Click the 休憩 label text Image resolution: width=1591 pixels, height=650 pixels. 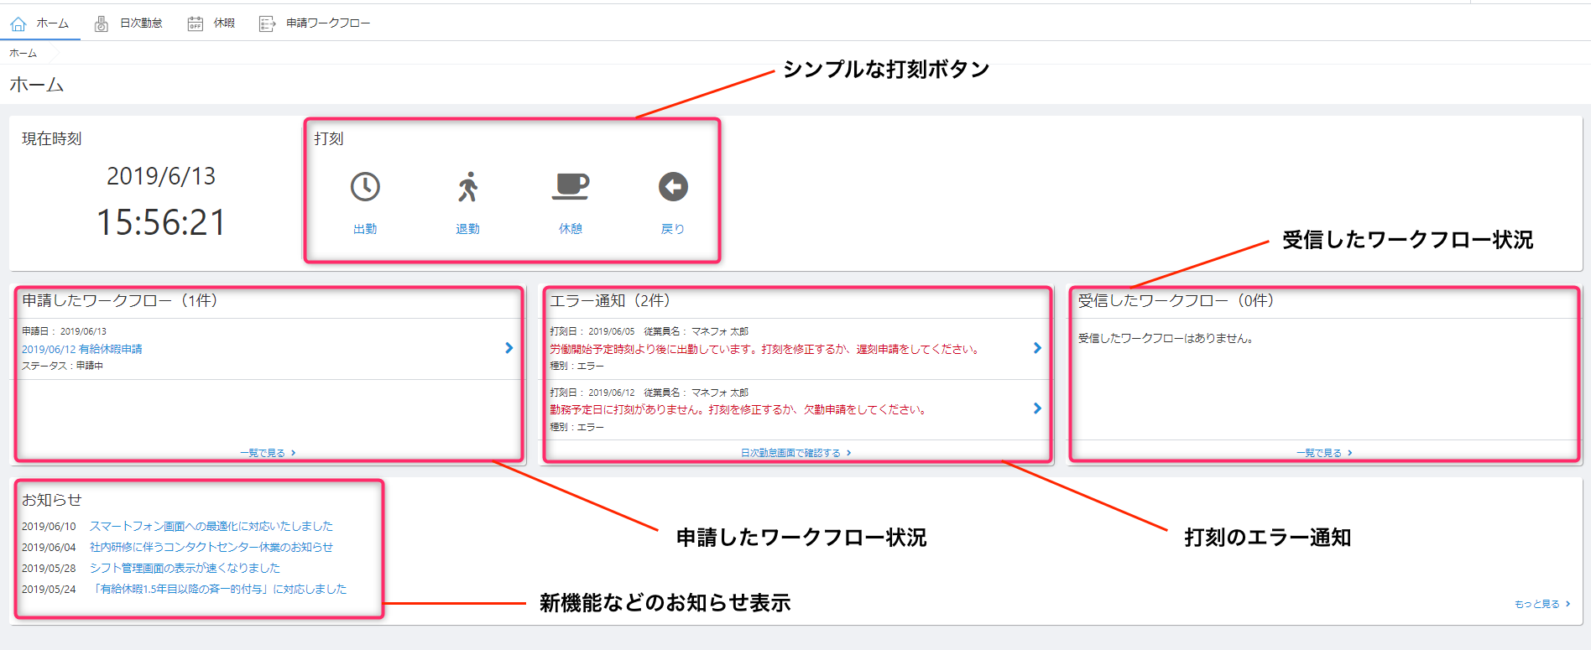(x=571, y=229)
